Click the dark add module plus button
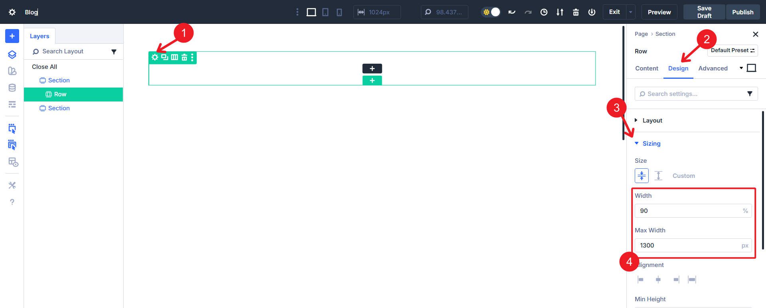 pyautogui.click(x=372, y=68)
